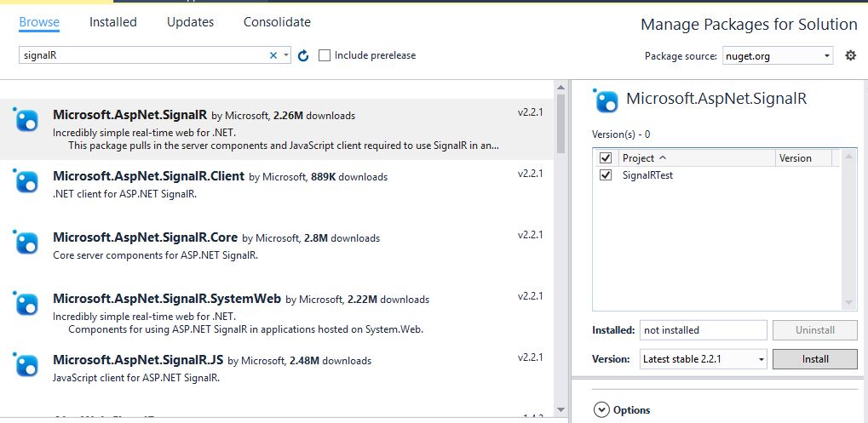868x423 pixels.
Task: Click the Microsoft.AspNet.SignalR.Client package icon
Action: click(27, 181)
